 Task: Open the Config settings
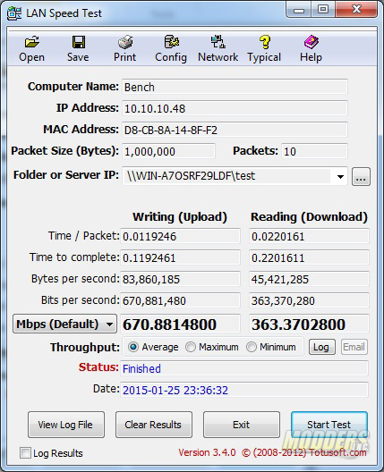pyautogui.click(x=171, y=49)
